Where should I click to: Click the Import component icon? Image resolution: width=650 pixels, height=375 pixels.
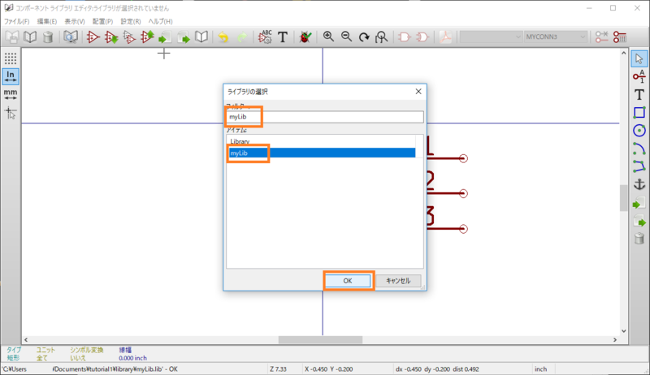click(165, 37)
